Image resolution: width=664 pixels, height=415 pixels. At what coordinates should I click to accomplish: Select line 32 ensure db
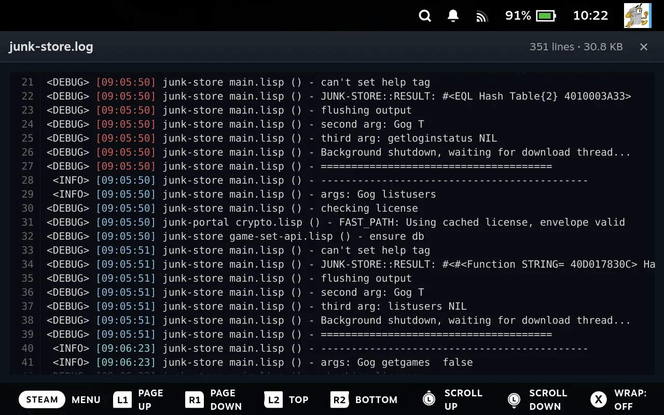tap(332, 236)
